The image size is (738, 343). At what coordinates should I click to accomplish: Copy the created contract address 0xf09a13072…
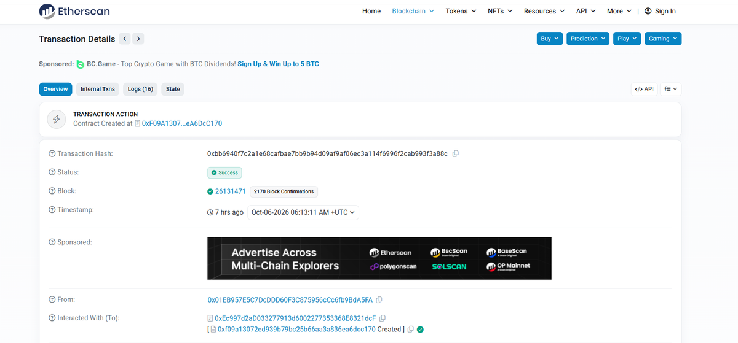(x=410, y=330)
